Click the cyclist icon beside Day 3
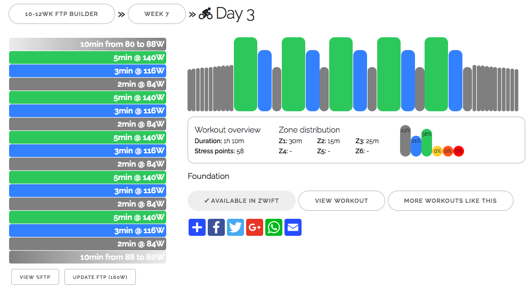This screenshot has width=529, height=288. (206, 14)
